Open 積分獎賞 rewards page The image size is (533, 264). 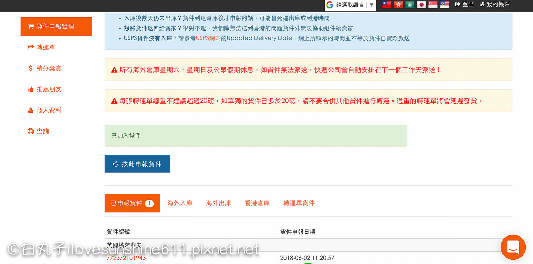(49, 68)
